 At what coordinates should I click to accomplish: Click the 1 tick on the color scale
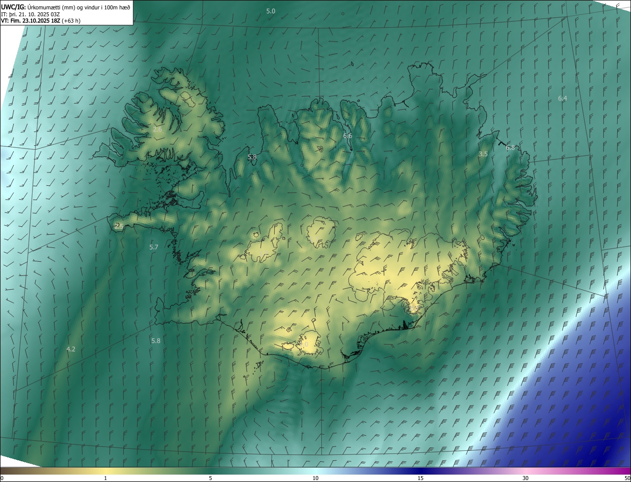tap(105, 479)
